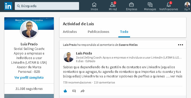
Task: Click the LinkedIn logo icon
Action: click(8, 6)
